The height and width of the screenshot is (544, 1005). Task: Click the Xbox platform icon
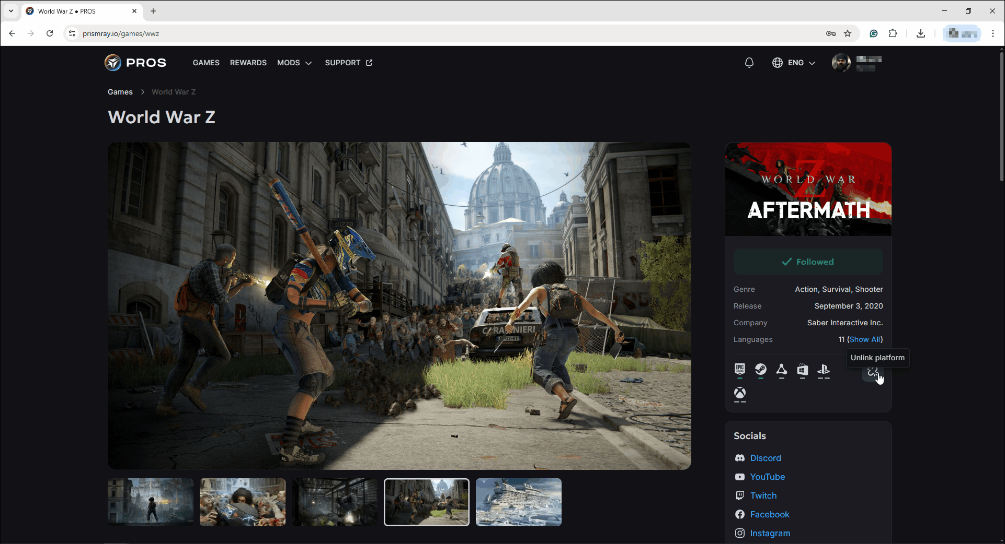click(x=739, y=393)
